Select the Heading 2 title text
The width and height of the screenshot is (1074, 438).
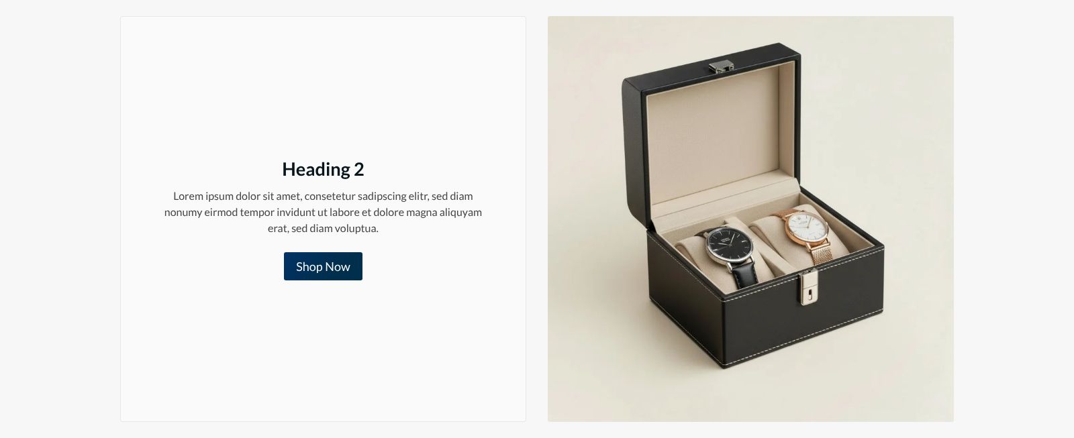[x=323, y=169]
